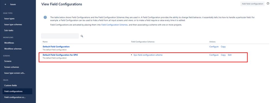Open Field configuration schemes sidebar item
This screenshot has width=270, height=103.
point(15,97)
